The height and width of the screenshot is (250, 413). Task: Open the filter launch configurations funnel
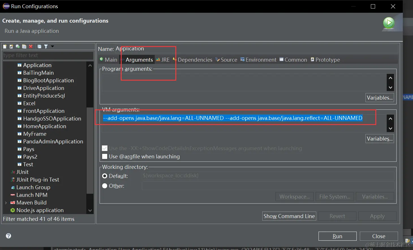(x=46, y=46)
